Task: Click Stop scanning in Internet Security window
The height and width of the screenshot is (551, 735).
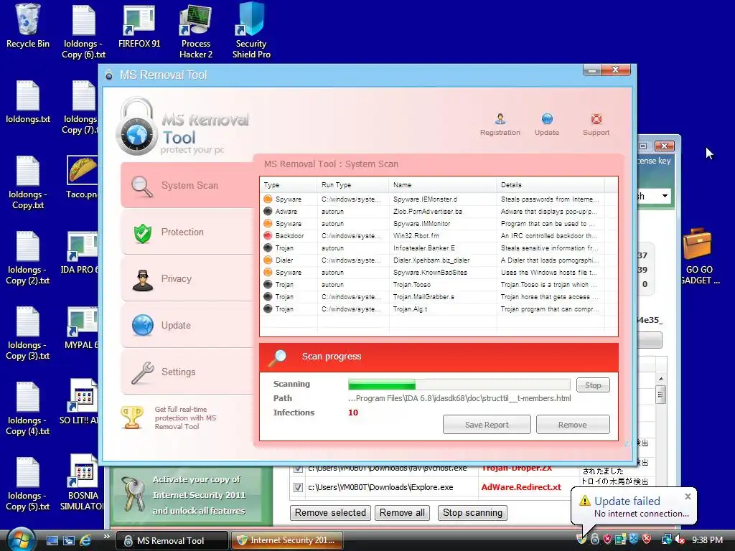Action: (x=472, y=512)
